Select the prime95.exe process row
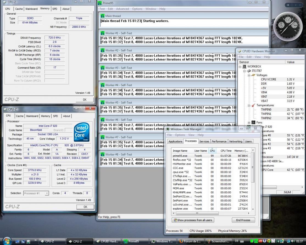 (211, 156)
